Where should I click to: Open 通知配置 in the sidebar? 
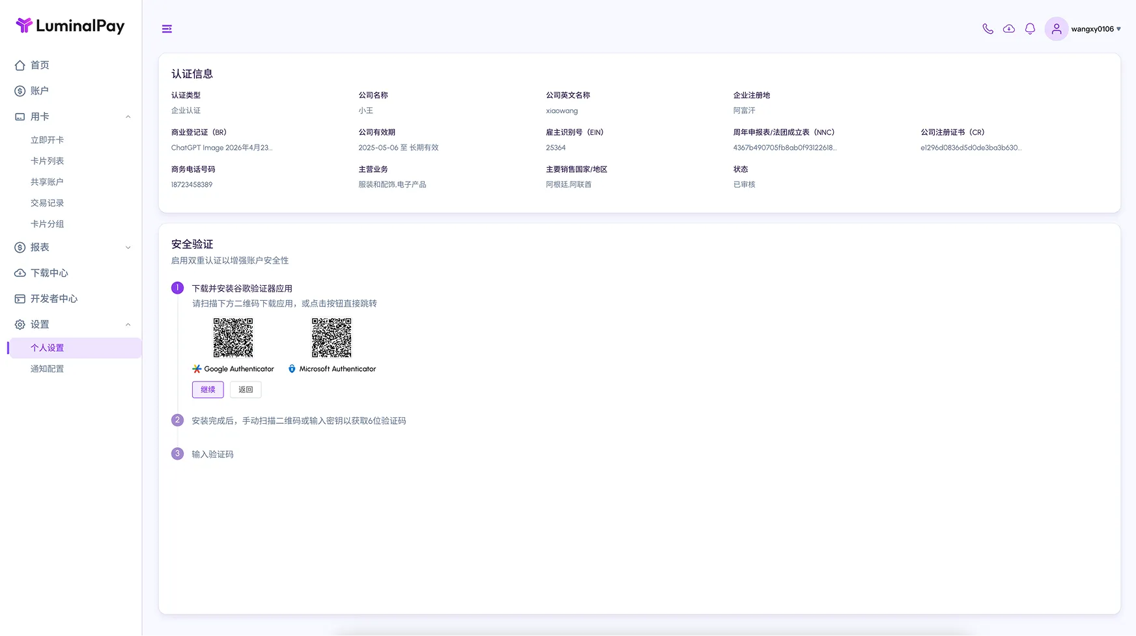pos(48,368)
